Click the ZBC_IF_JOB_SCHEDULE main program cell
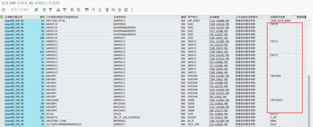 click(x=147, y=117)
